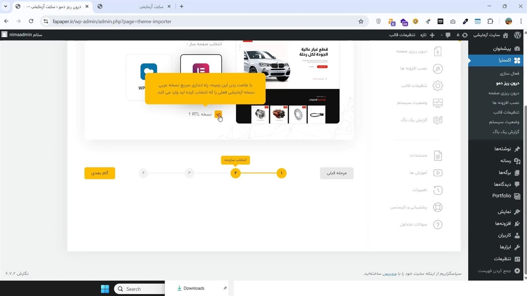Click the feedback report icon
The height and width of the screenshot is (296, 527).
(438, 120)
